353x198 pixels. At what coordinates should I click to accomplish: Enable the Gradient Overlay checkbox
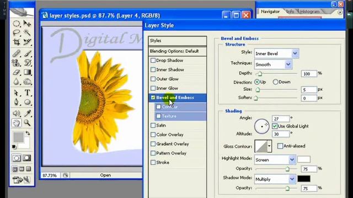[153, 144]
